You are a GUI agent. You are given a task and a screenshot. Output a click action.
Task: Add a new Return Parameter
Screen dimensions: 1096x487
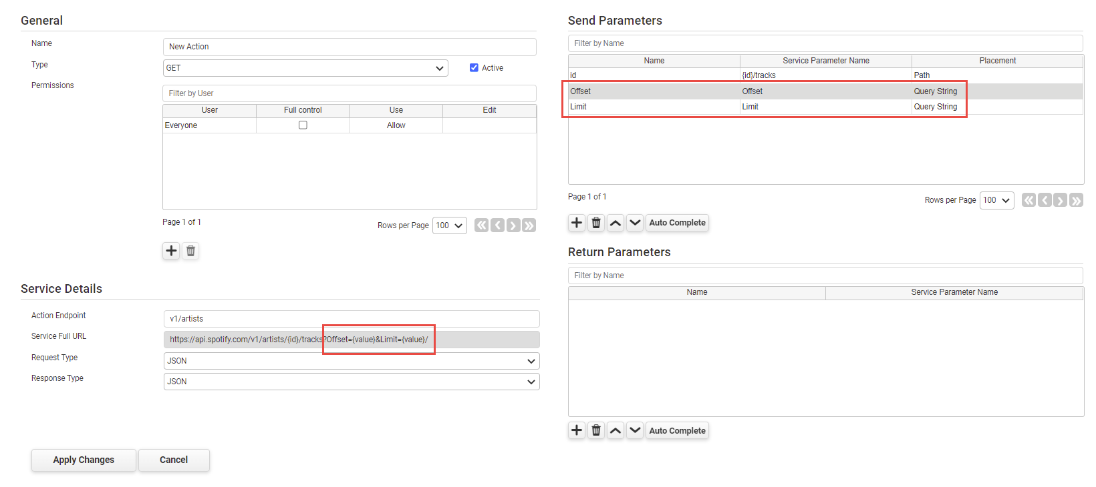(x=577, y=431)
